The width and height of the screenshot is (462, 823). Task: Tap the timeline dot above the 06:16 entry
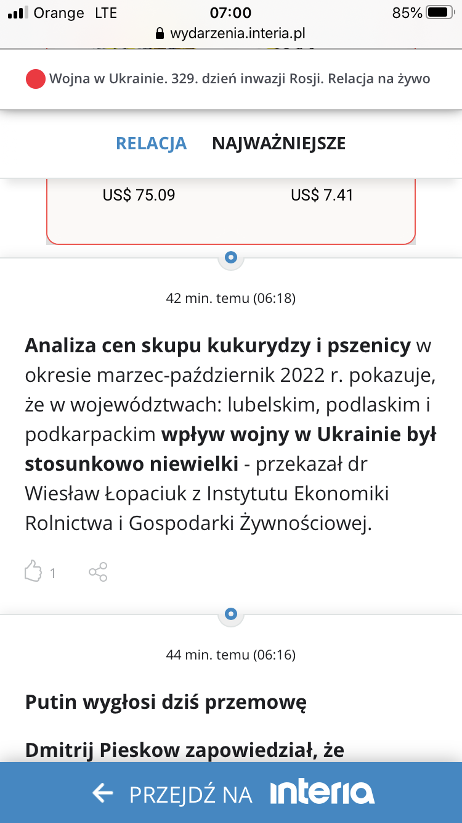(x=231, y=614)
